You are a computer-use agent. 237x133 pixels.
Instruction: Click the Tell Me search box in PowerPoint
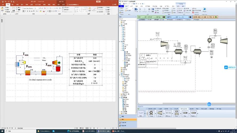coord(73,5)
